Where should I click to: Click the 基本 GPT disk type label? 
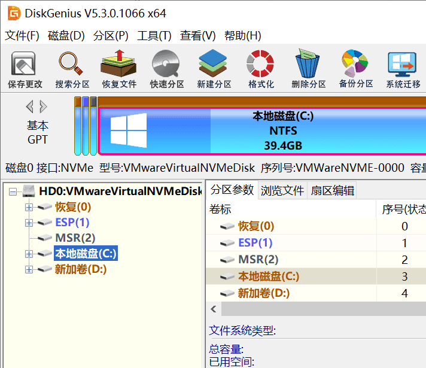click(38, 133)
